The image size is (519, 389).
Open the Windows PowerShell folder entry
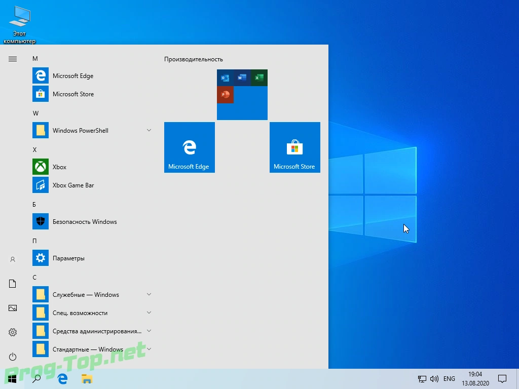(x=92, y=130)
